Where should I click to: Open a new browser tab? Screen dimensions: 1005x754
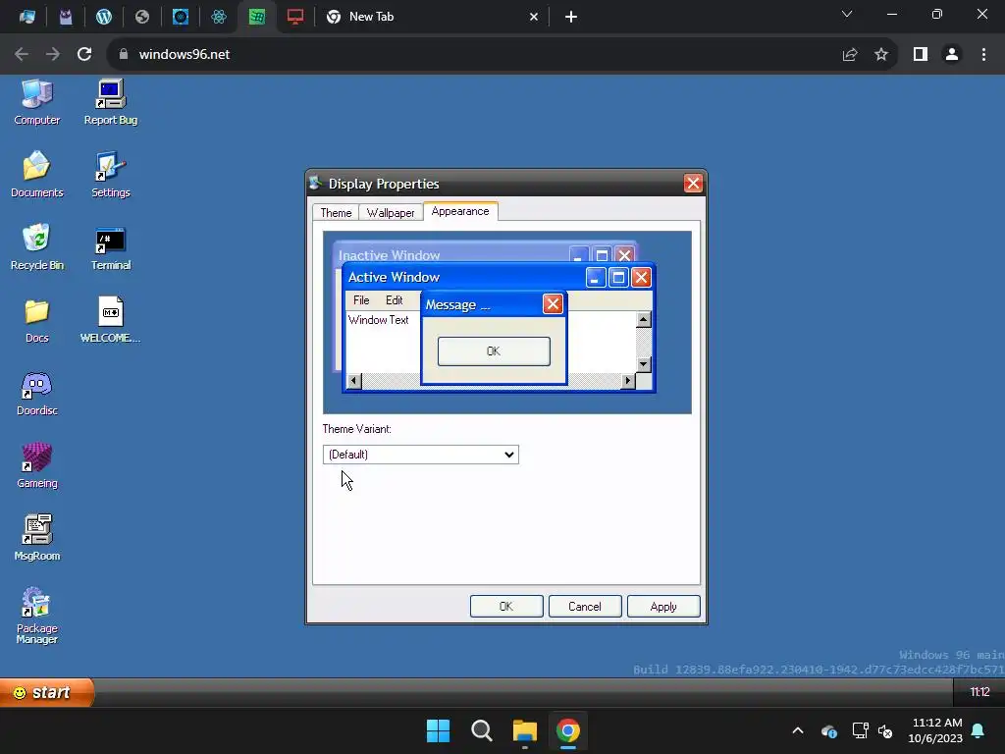click(x=571, y=17)
